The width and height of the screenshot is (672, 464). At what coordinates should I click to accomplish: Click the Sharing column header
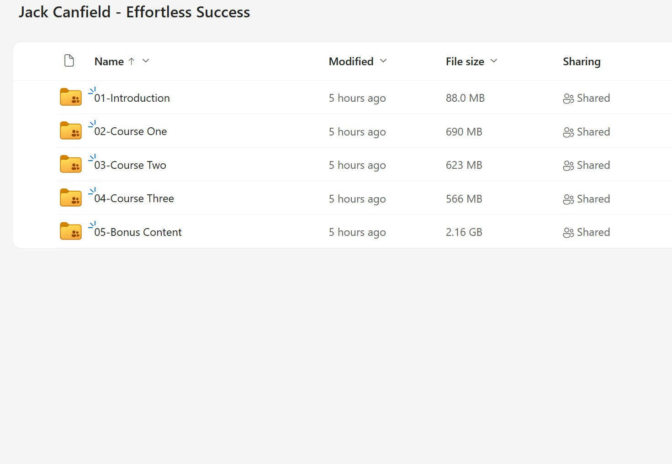[582, 61]
